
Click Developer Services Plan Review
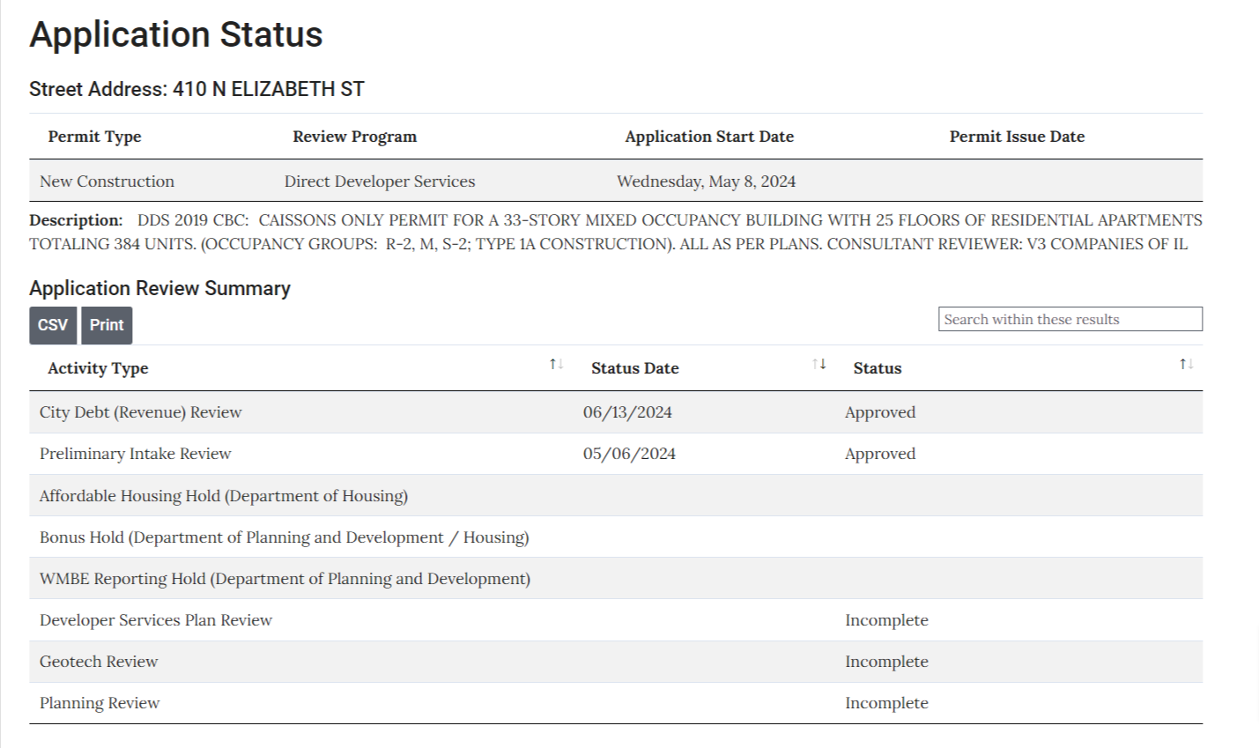tap(156, 620)
